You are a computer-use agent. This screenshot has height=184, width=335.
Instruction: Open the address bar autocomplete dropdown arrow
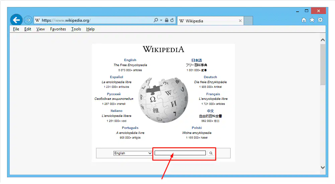(161, 20)
